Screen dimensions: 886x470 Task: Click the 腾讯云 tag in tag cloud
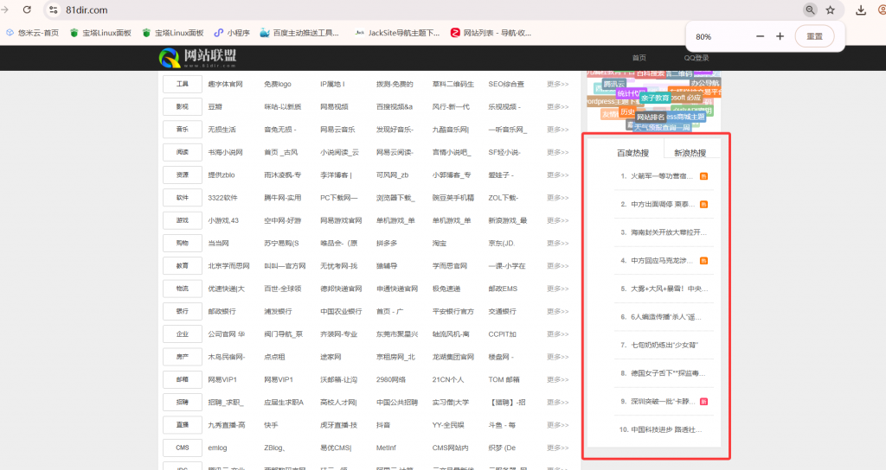[613, 84]
